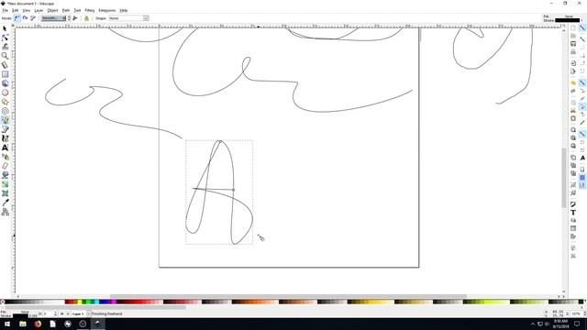Select the Tweak objects tool
Viewport: 587px width, 330px height.
tap(5, 47)
